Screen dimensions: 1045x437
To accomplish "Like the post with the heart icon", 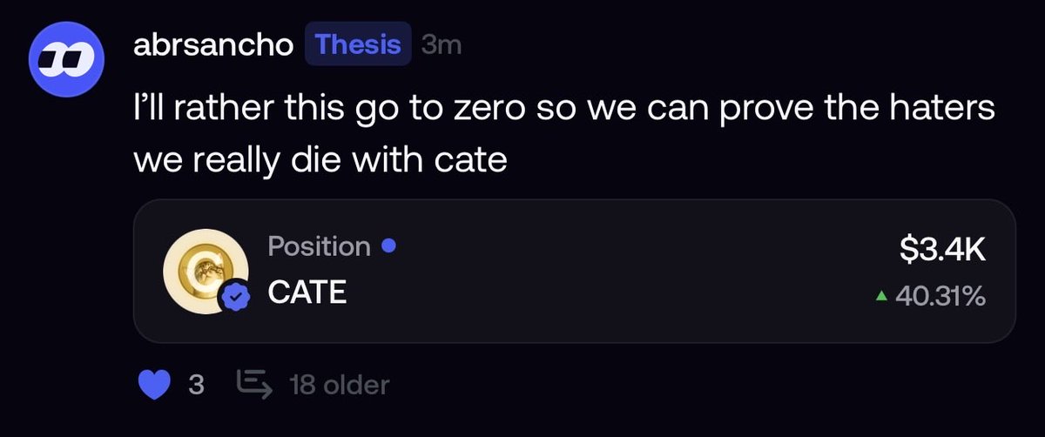I will pos(155,384).
